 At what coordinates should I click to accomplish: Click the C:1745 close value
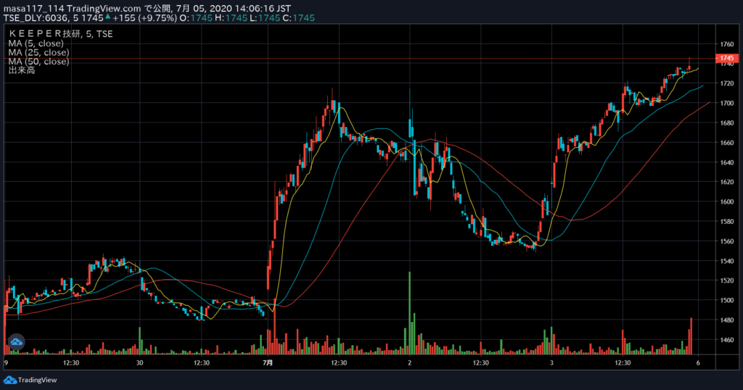coord(298,18)
